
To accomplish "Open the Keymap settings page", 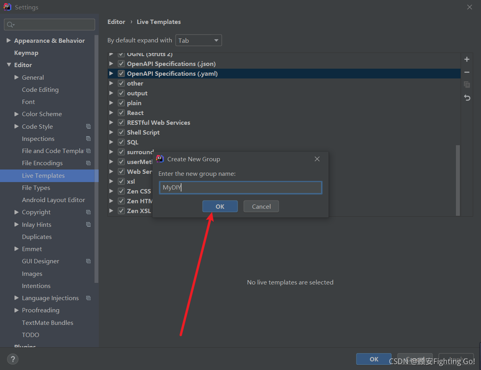I will (26, 53).
